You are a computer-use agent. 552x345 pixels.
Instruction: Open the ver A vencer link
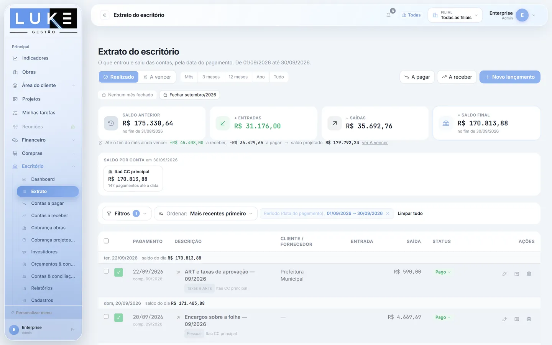point(375,143)
